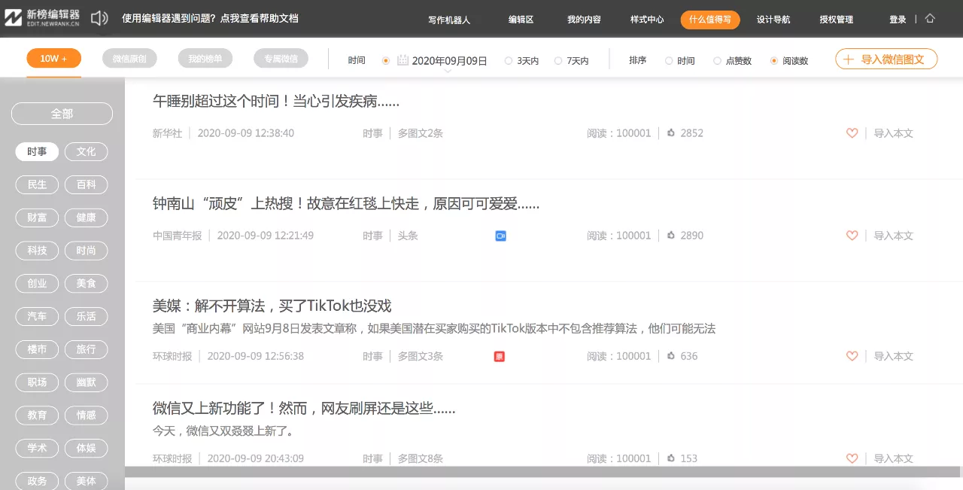Select the 民生 category
The height and width of the screenshot is (490, 963).
click(x=37, y=184)
